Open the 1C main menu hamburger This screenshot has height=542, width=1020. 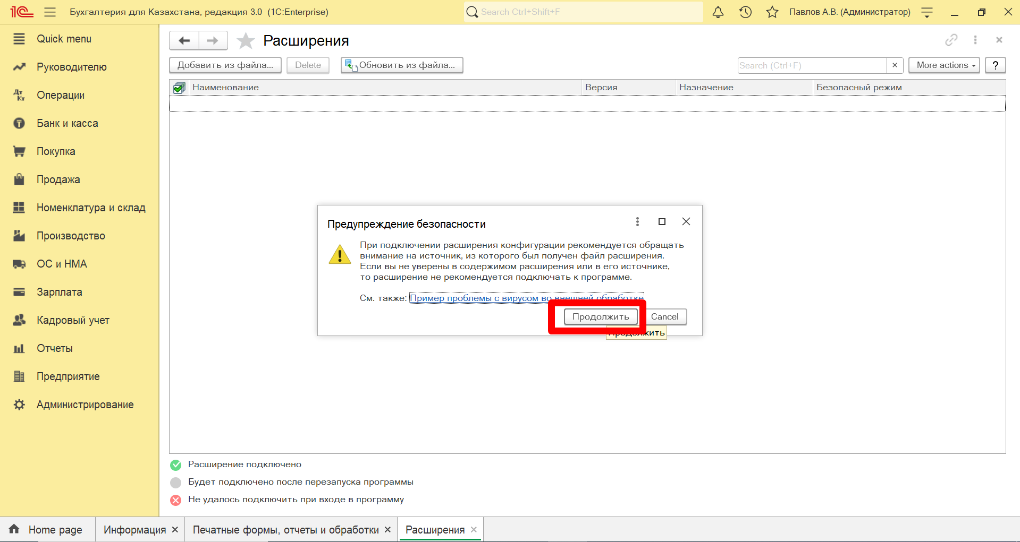50,12
